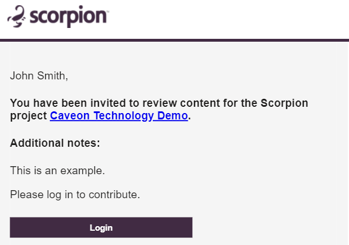Click the word 'Technology' in the hyperlink
The height and width of the screenshot is (245, 349).
[x=124, y=116]
